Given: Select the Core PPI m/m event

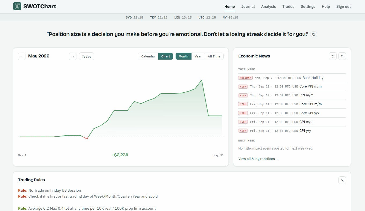Looking at the screenshot, I should click(292, 86).
